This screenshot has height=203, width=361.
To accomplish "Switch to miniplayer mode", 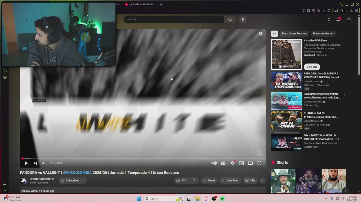I will click(241, 163).
